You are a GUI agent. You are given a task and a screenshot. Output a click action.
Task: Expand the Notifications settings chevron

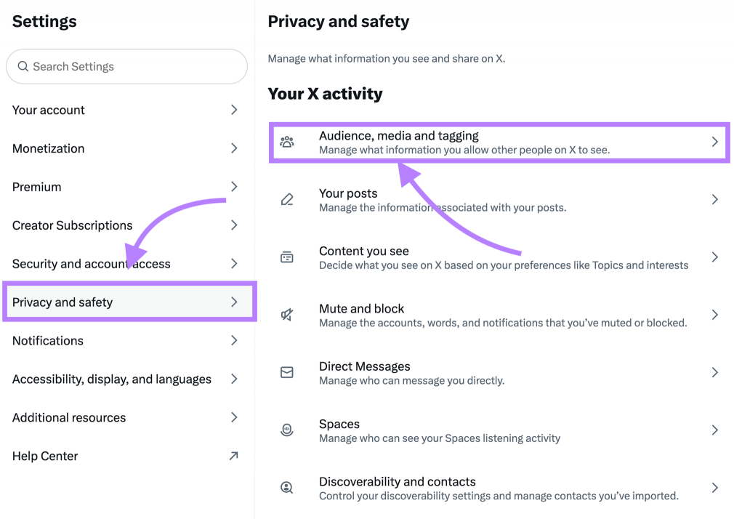[234, 340]
